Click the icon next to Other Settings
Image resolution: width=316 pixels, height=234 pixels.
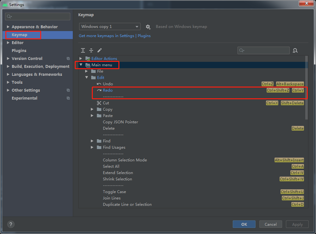click(x=68, y=90)
